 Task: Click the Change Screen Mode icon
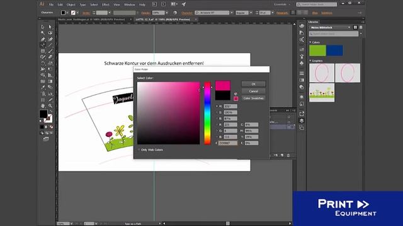click(x=46, y=139)
